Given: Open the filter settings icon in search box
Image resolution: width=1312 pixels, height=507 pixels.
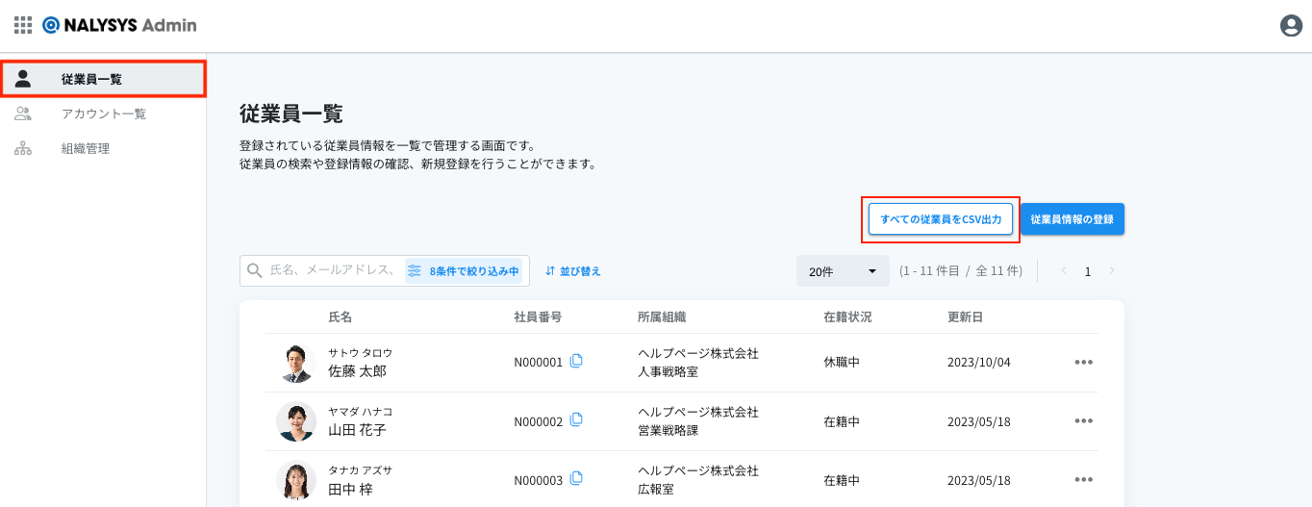Looking at the screenshot, I should 415,271.
